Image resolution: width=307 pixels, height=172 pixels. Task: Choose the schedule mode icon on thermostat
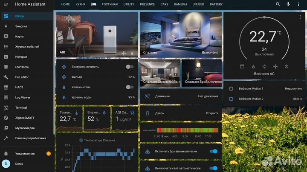click(242, 67)
